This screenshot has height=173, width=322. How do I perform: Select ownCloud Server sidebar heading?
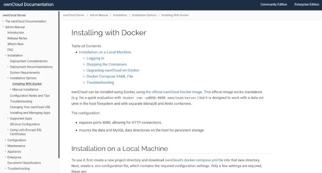pyautogui.click(x=14, y=15)
